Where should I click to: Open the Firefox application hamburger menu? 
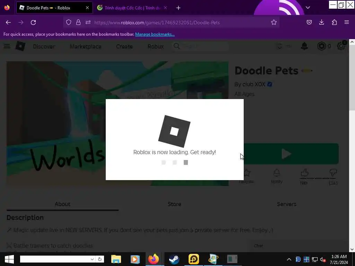pyautogui.click(x=346, y=22)
